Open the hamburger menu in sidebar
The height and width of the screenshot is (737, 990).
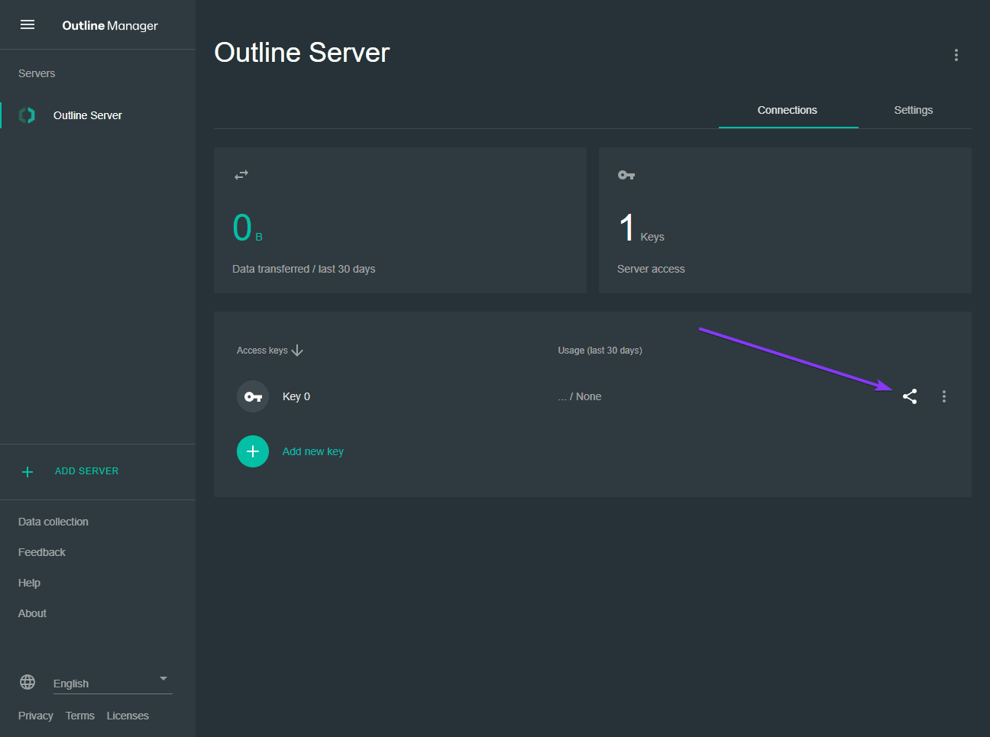tap(27, 25)
